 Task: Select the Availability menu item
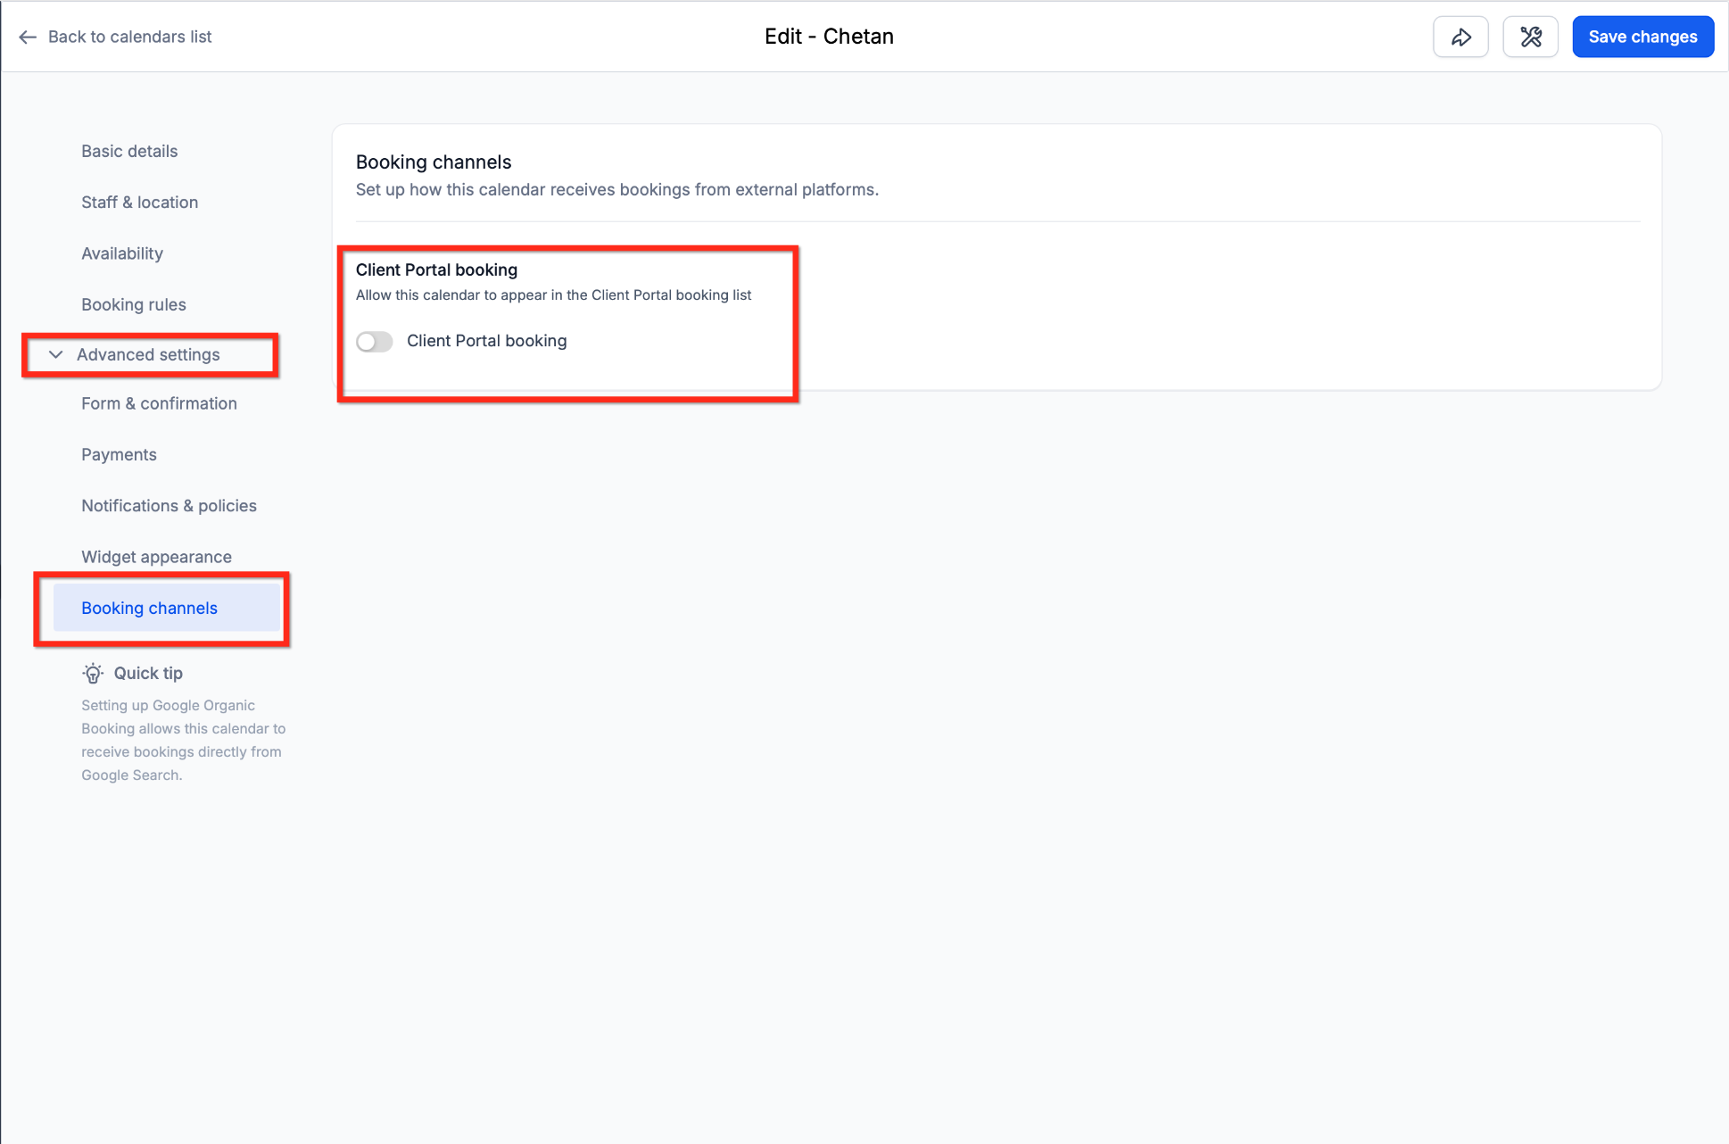tap(122, 253)
